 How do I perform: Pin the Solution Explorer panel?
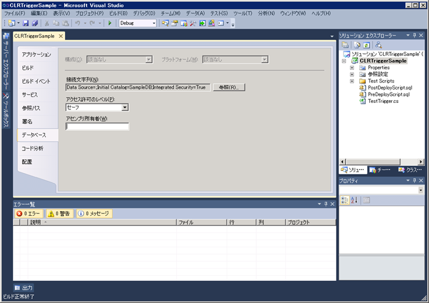pos(414,35)
